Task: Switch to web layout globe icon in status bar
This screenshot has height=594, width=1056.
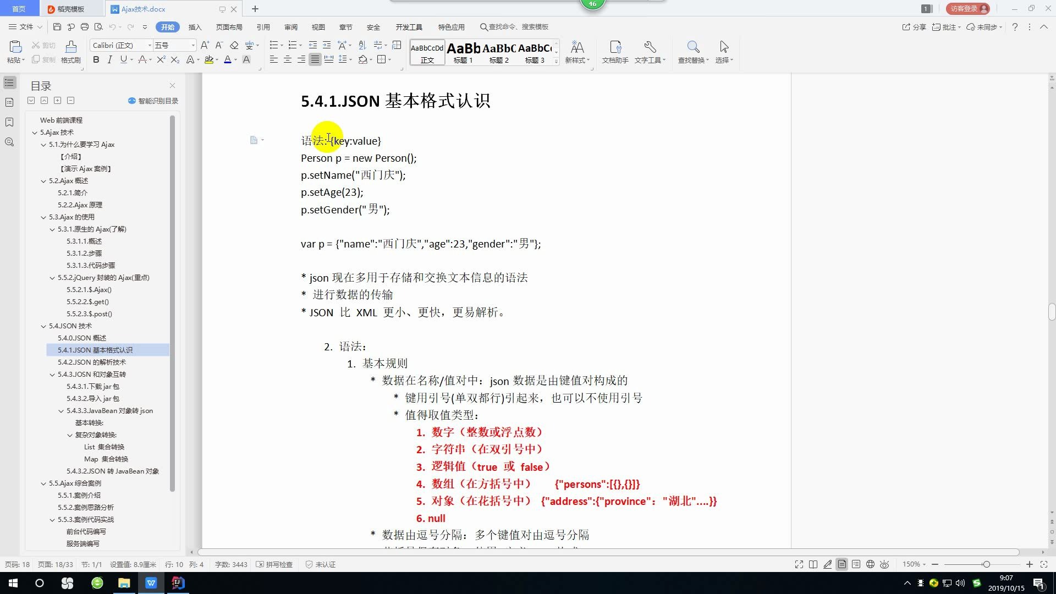Action: click(x=871, y=564)
